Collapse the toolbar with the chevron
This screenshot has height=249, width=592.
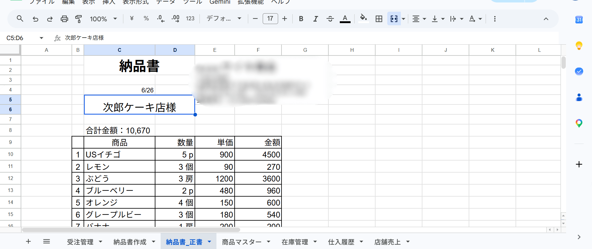tap(546, 19)
